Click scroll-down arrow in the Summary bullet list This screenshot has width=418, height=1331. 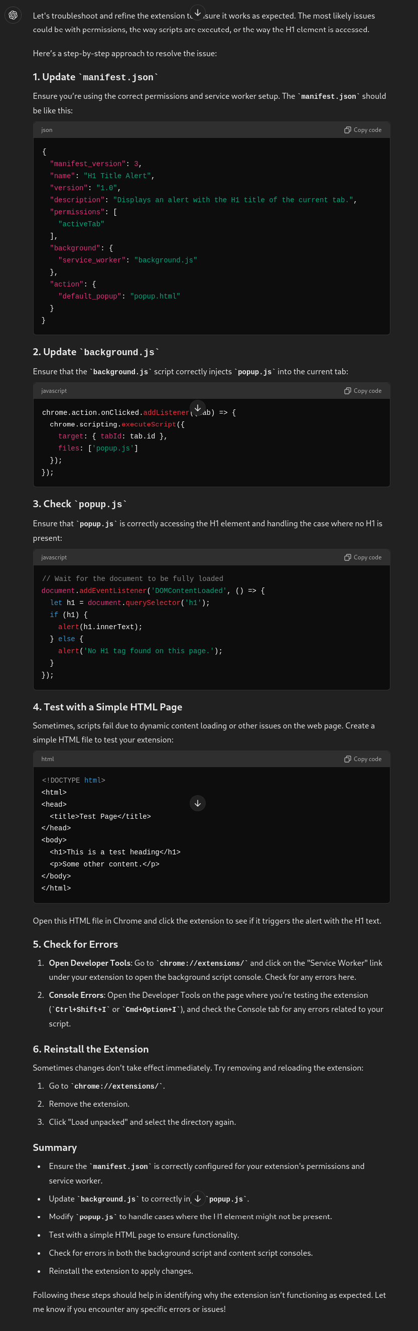pyautogui.click(x=197, y=1198)
